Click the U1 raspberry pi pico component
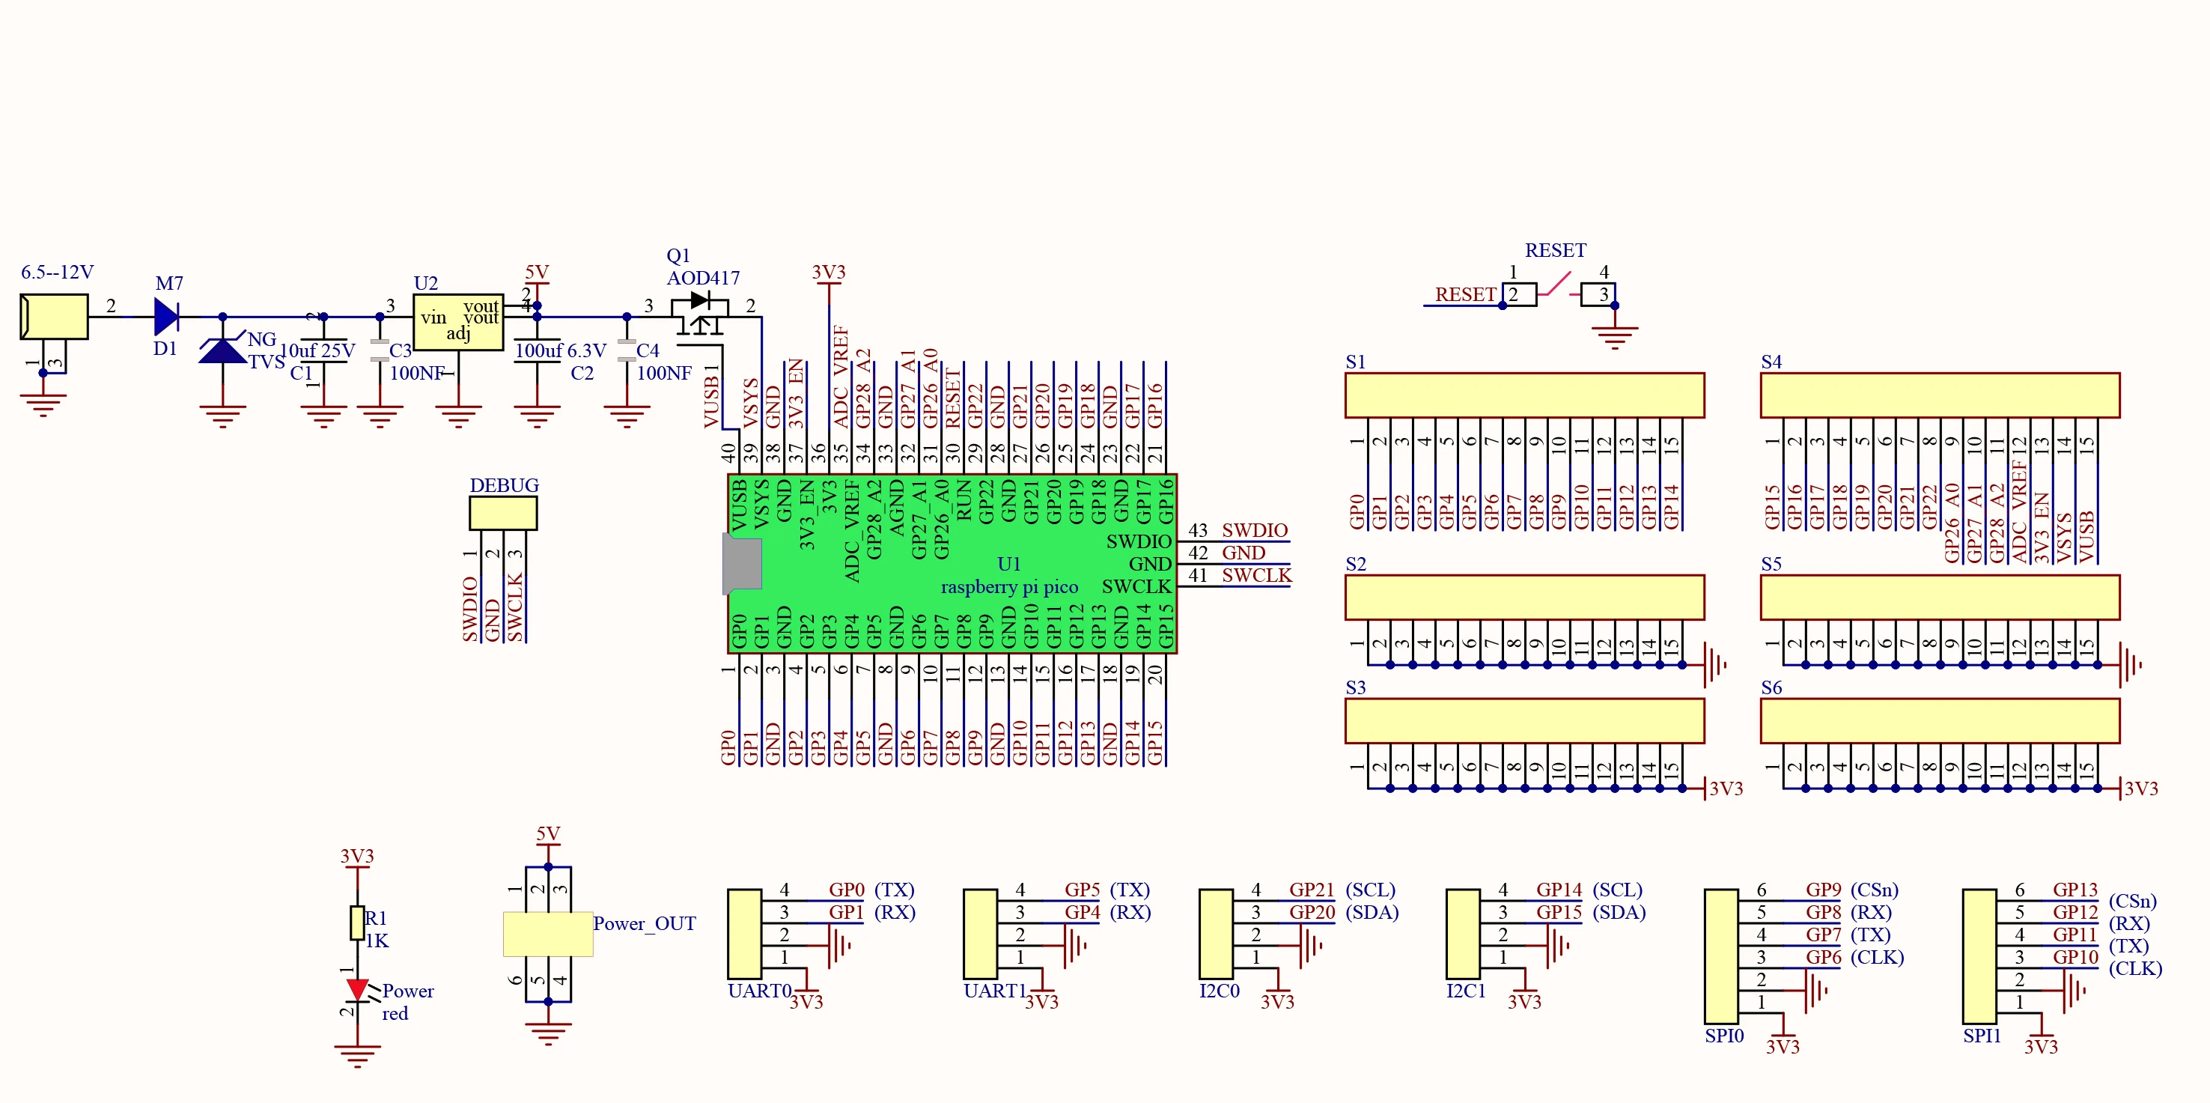 click(x=952, y=564)
